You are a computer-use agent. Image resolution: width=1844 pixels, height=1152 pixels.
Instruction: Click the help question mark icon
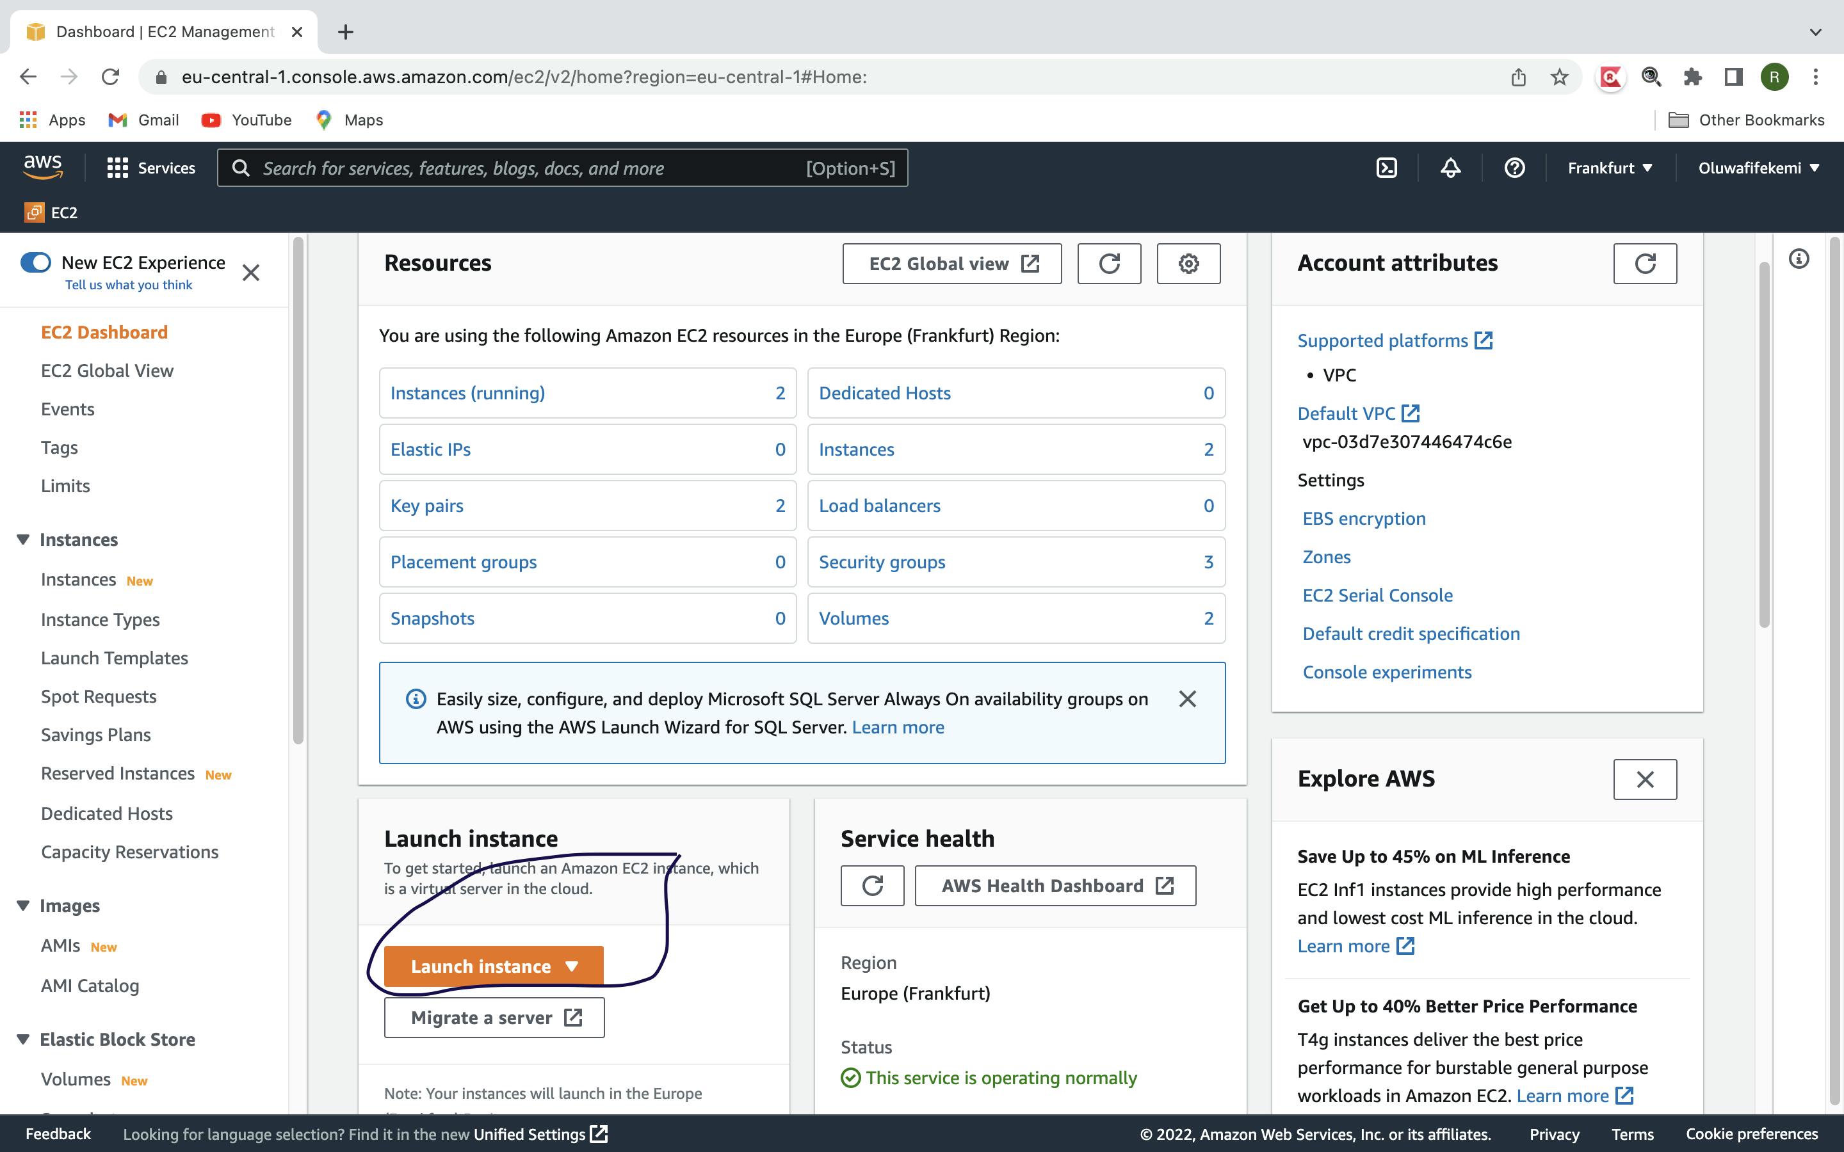click(1514, 166)
